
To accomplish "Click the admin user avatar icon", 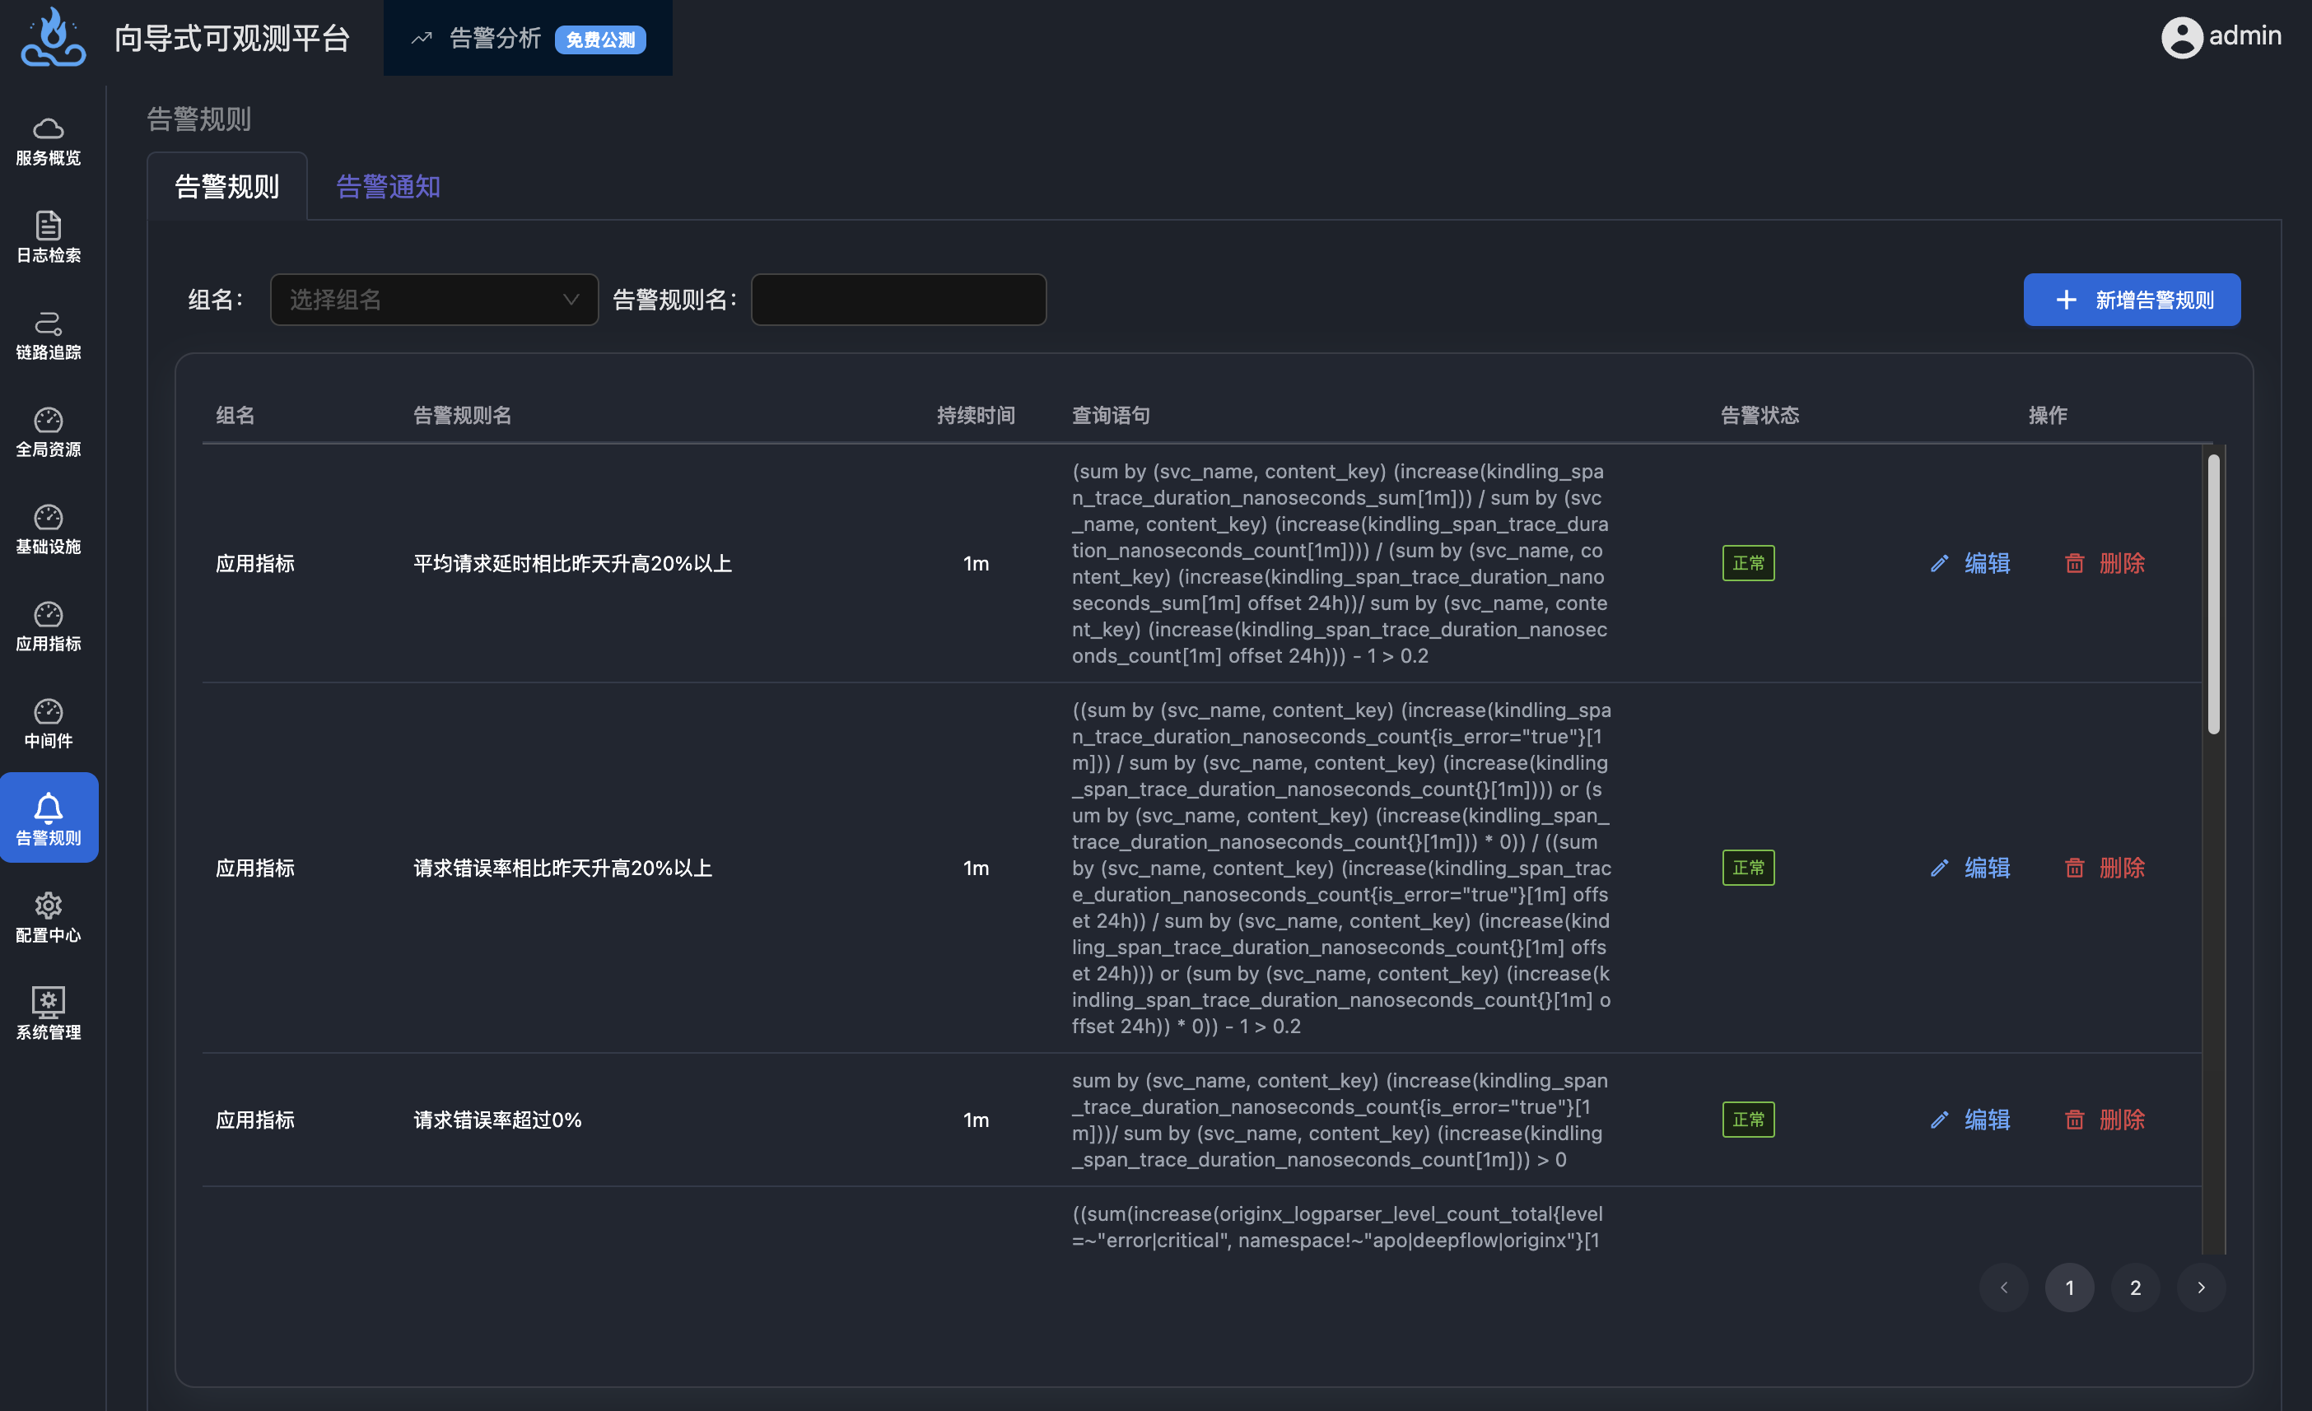I will [x=2182, y=38].
